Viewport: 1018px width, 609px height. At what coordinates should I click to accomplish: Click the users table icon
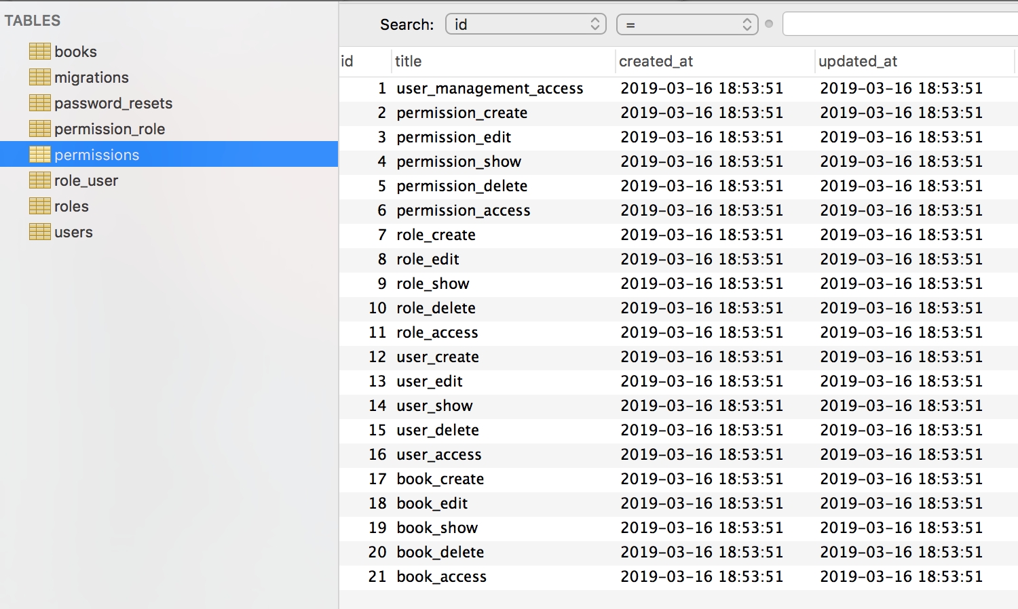point(40,232)
